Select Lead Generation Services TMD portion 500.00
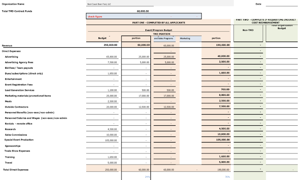This screenshot has width=300, height=180. point(136,90)
